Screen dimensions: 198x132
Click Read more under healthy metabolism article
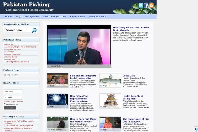pyautogui.click(x=77, y=87)
